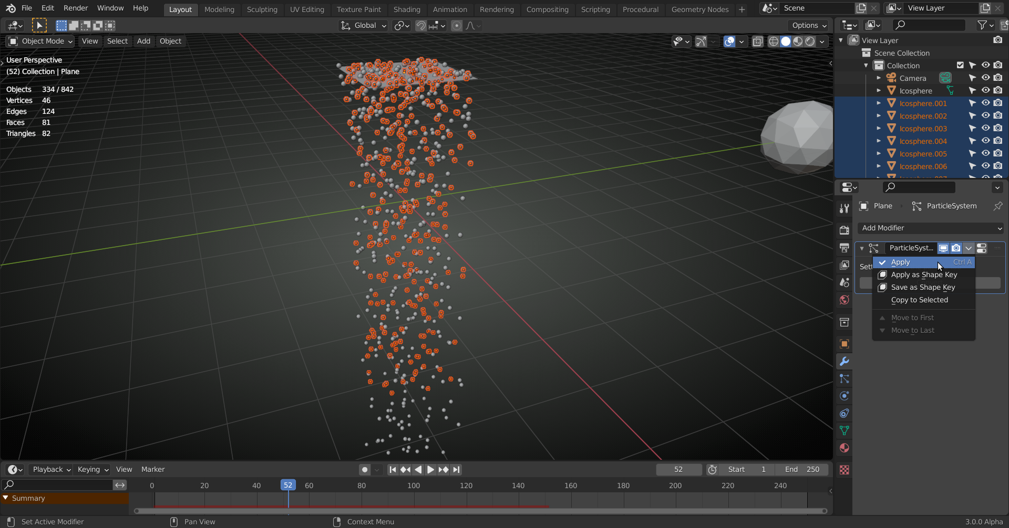
Task: Switch to solid viewport shading
Action: [x=786, y=41]
